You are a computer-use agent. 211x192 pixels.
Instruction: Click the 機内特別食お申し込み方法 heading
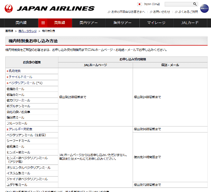pos(33,41)
